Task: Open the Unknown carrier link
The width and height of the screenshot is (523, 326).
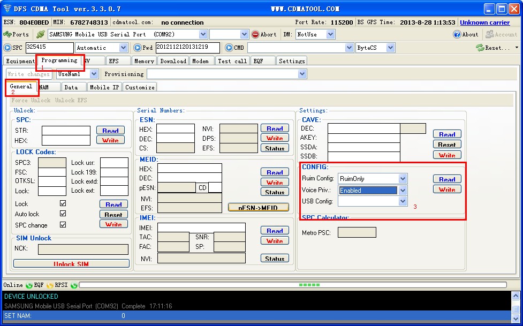Action: (x=484, y=22)
